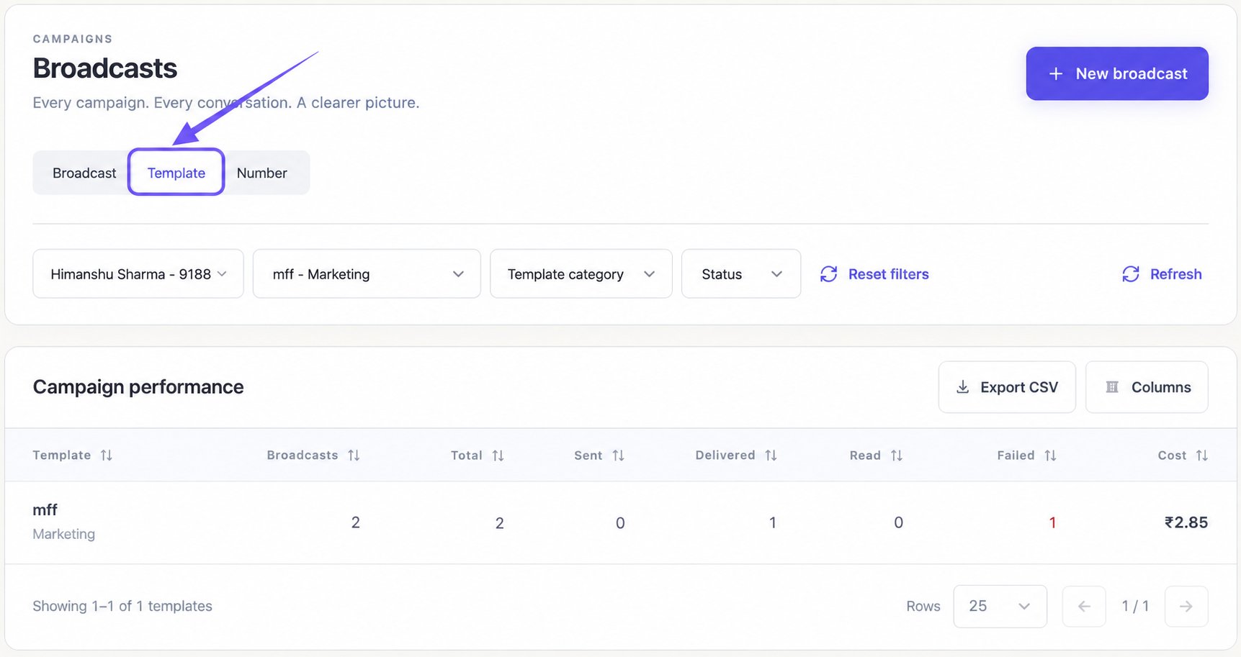Open the mff - Marketing template dropdown
This screenshot has height=657, width=1241.
(367, 273)
